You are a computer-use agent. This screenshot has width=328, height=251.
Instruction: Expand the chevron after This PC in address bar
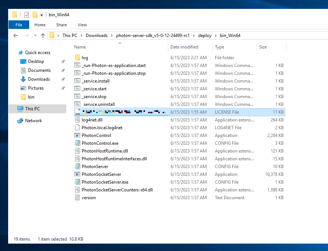[81, 36]
